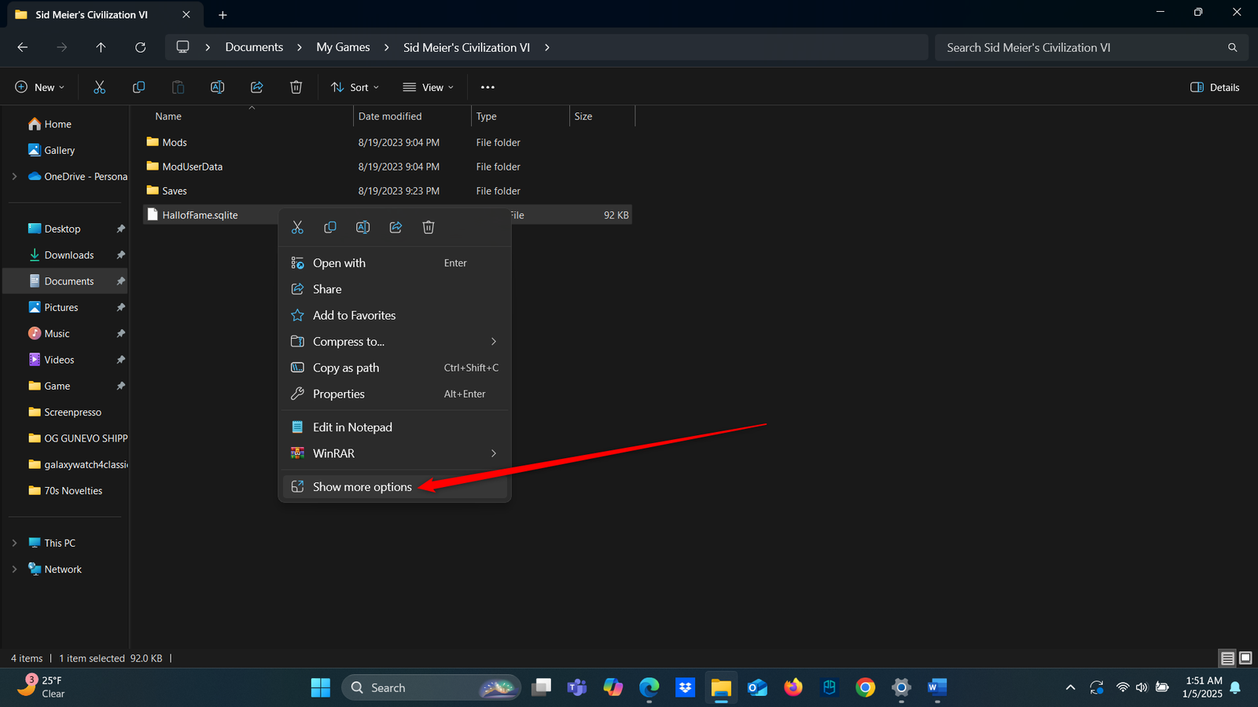Toggle the Details pane open
The image size is (1258, 707).
pyautogui.click(x=1214, y=87)
